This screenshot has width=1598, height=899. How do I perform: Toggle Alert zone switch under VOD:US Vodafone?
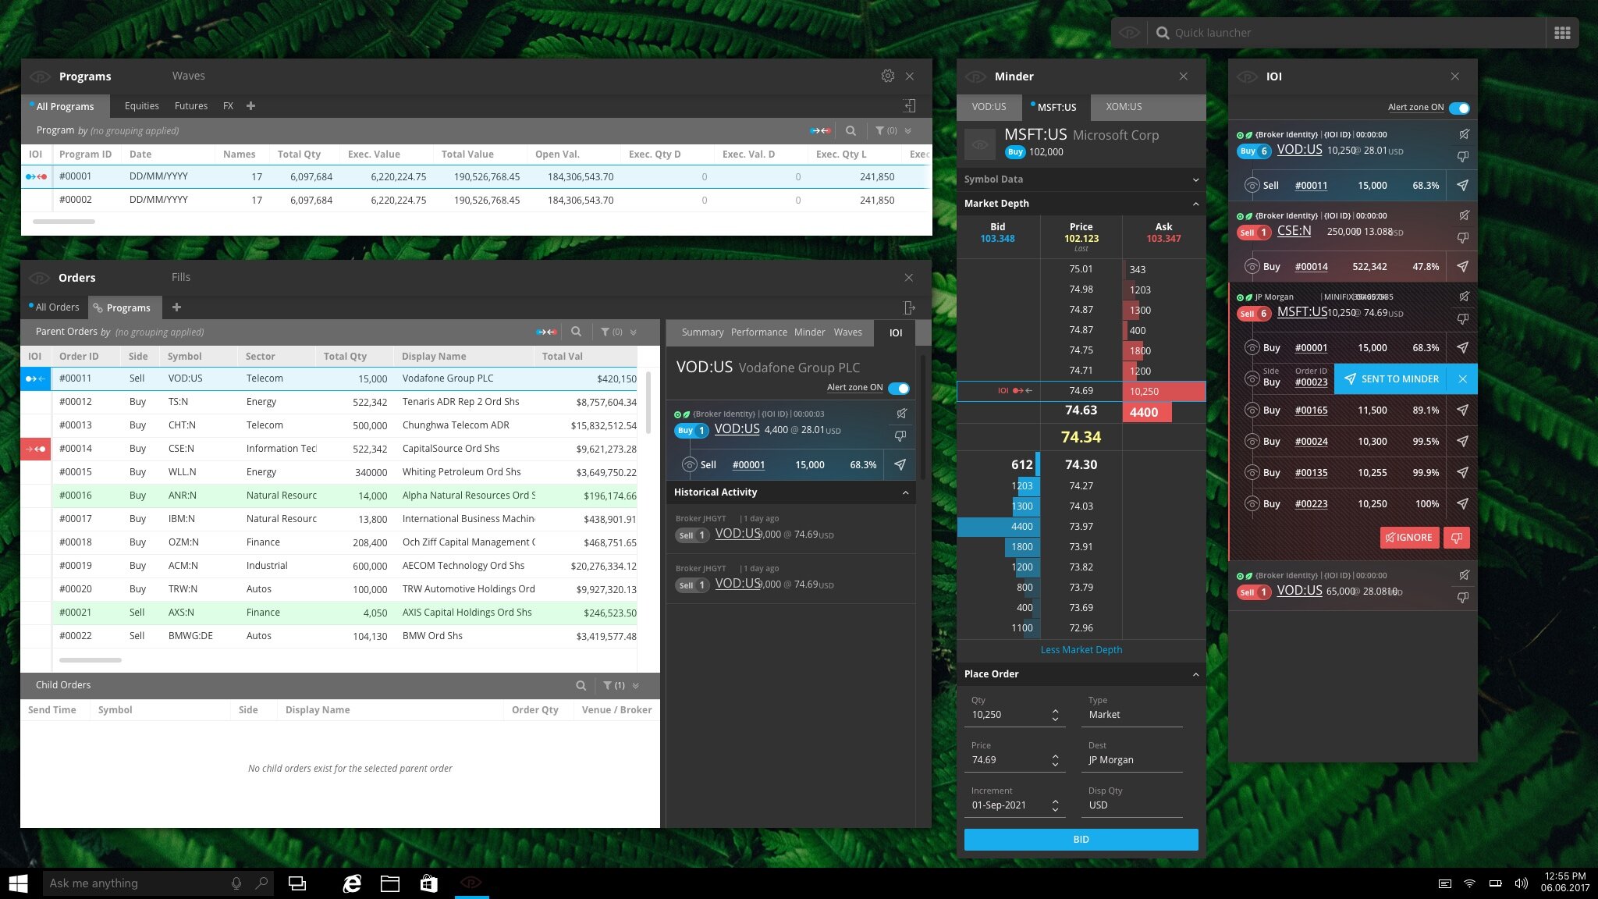[x=899, y=388]
